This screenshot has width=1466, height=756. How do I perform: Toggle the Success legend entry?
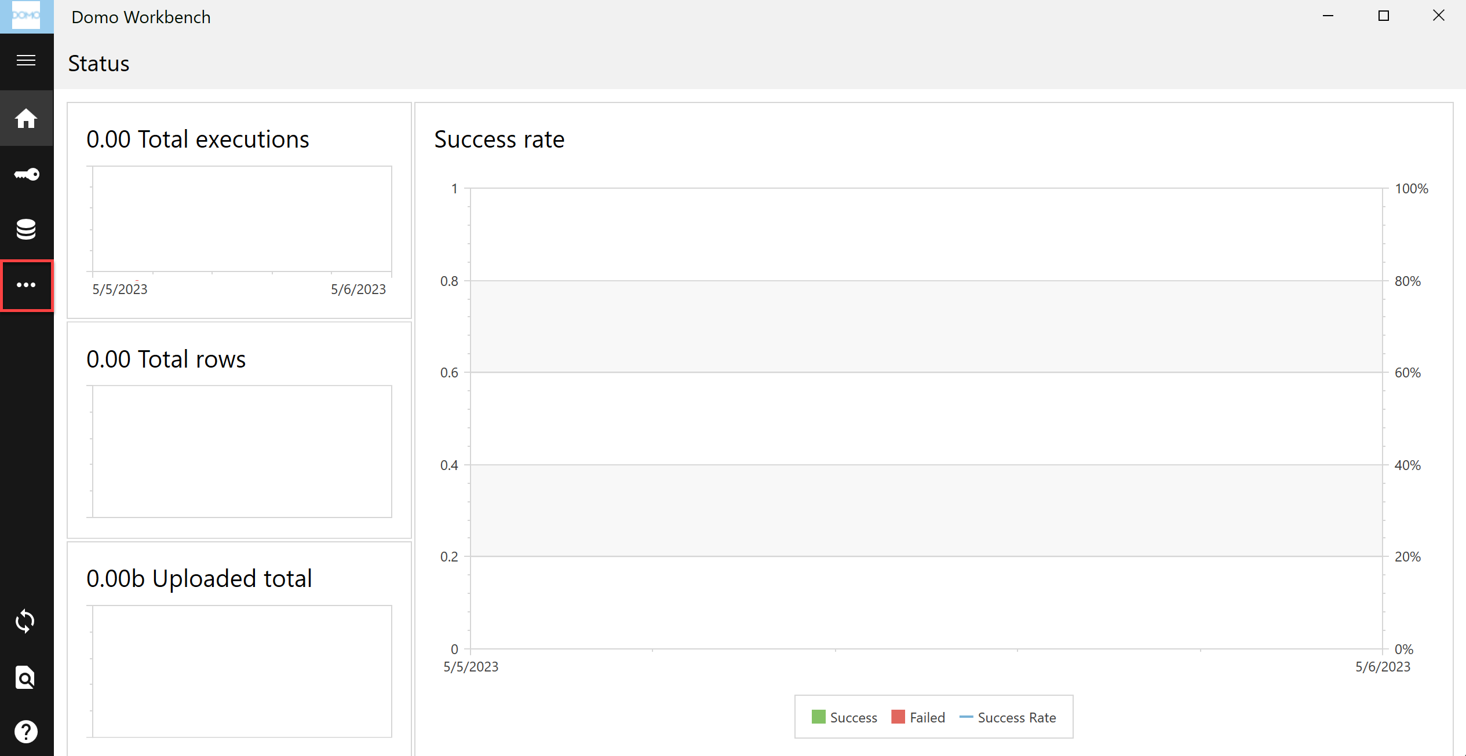[843, 717]
